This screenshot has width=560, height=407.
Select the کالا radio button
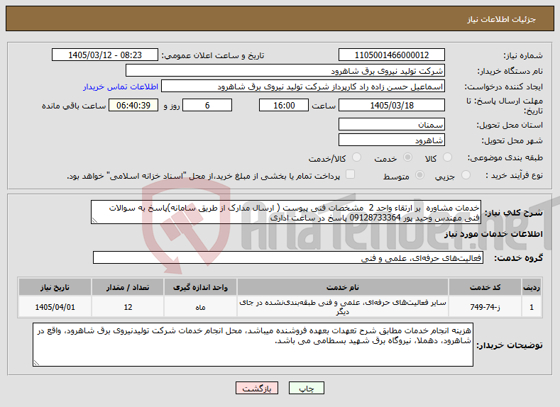[x=447, y=157]
